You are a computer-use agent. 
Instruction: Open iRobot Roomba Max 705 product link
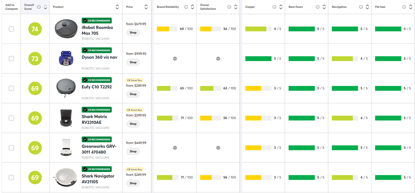tap(97, 30)
